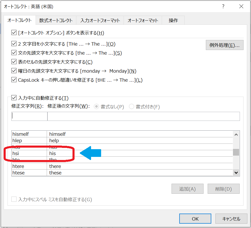Open the 数式オートコレクト tab
Screen dimensions: 251x228
click(56, 20)
